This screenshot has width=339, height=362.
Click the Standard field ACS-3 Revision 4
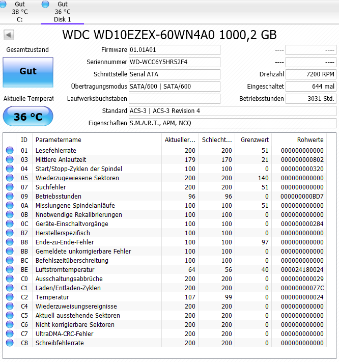233,111
